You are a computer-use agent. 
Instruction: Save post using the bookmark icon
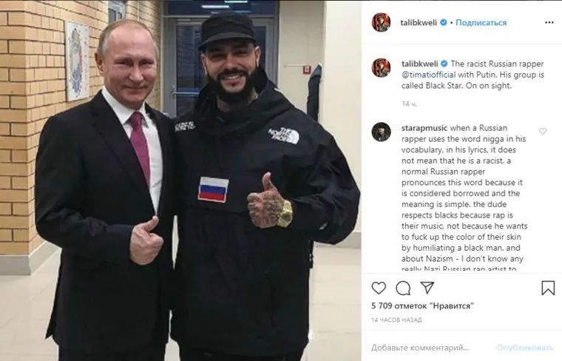pos(548,288)
